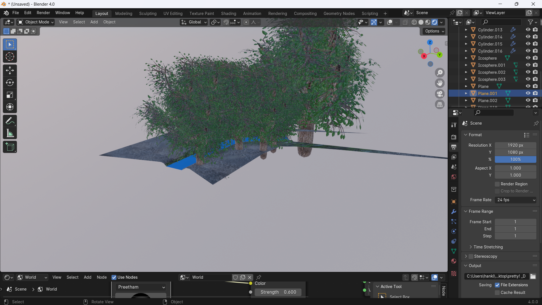The image size is (542, 305).
Task: Browse the output folder path
Action: coord(533,276)
